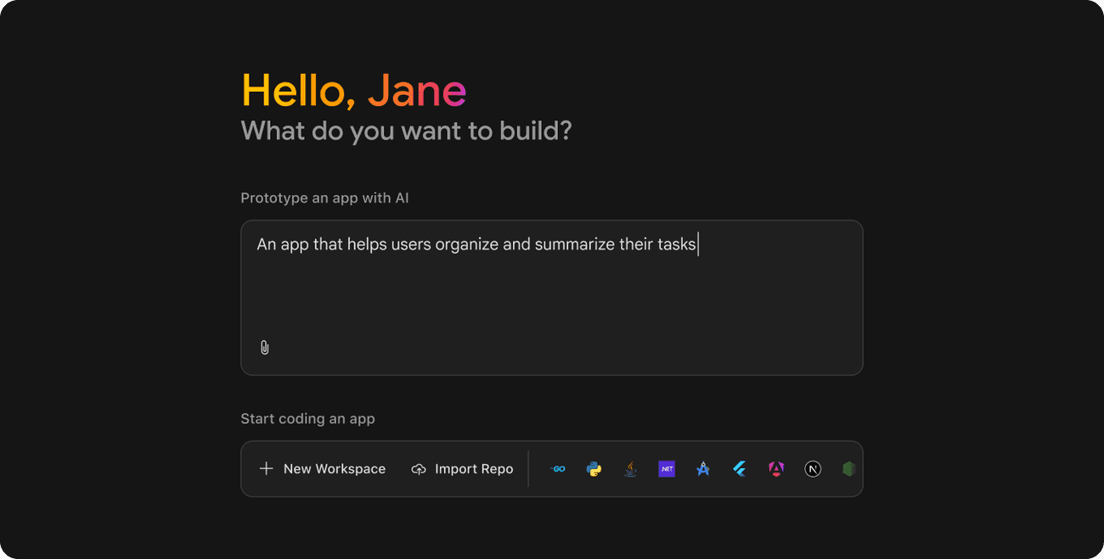Select the Python framework icon
Viewport: 1104px width, 559px height.
point(594,468)
